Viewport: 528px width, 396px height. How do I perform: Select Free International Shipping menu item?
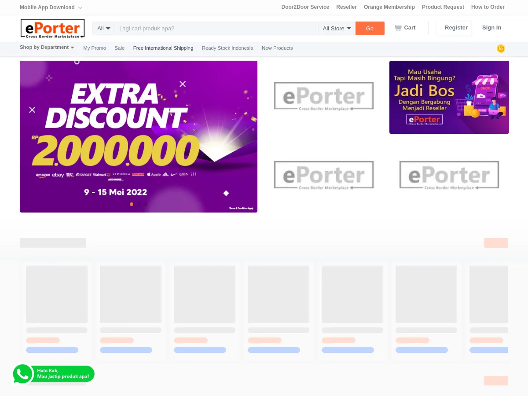(163, 48)
